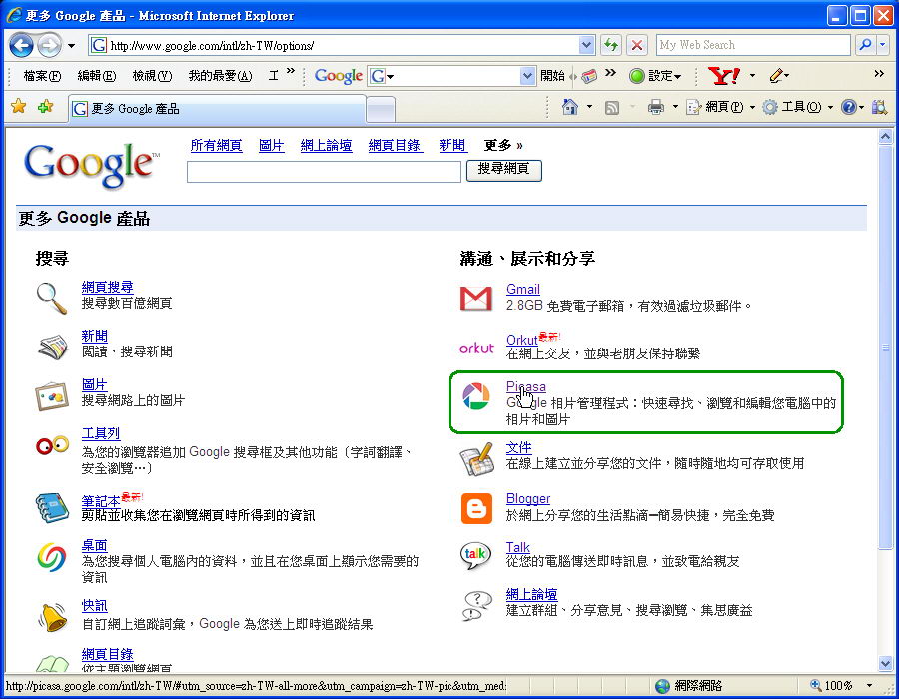Open 網頁搜尋 via its magnifying glass icon

click(52, 298)
